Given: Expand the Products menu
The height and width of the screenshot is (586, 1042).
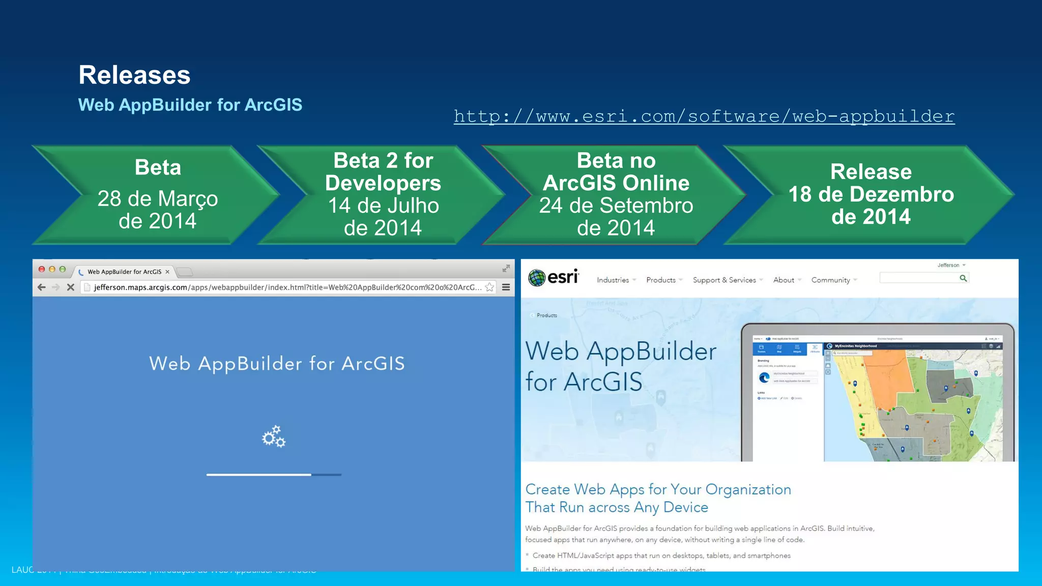Looking at the screenshot, I should [x=664, y=280].
